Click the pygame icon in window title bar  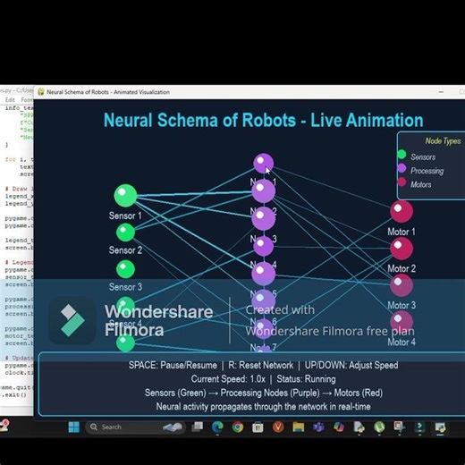(41, 92)
